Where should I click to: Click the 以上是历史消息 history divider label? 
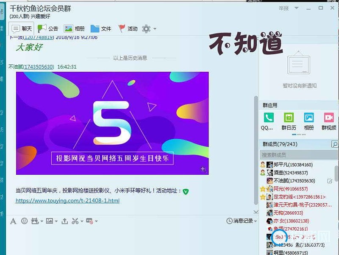pyautogui.click(x=130, y=58)
